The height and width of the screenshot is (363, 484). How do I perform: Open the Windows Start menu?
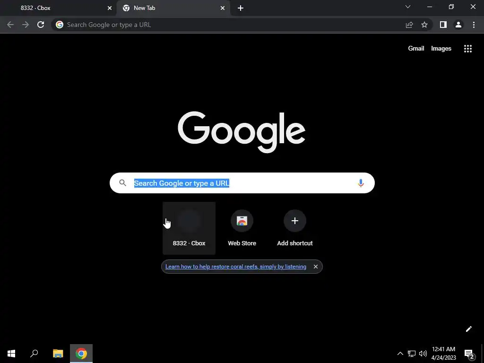(x=11, y=354)
